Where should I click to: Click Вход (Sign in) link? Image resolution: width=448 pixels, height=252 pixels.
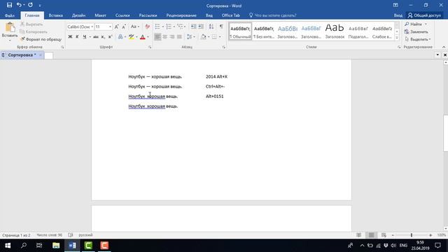click(x=398, y=15)
